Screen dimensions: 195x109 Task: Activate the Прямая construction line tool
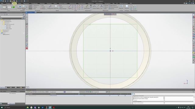pos(30,7)
